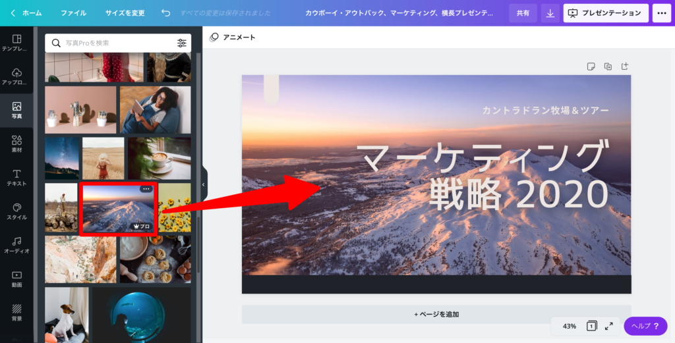The image size is (675, 343).
Task: Select the canyon rocks photo thumbnail
Action: 80,259
